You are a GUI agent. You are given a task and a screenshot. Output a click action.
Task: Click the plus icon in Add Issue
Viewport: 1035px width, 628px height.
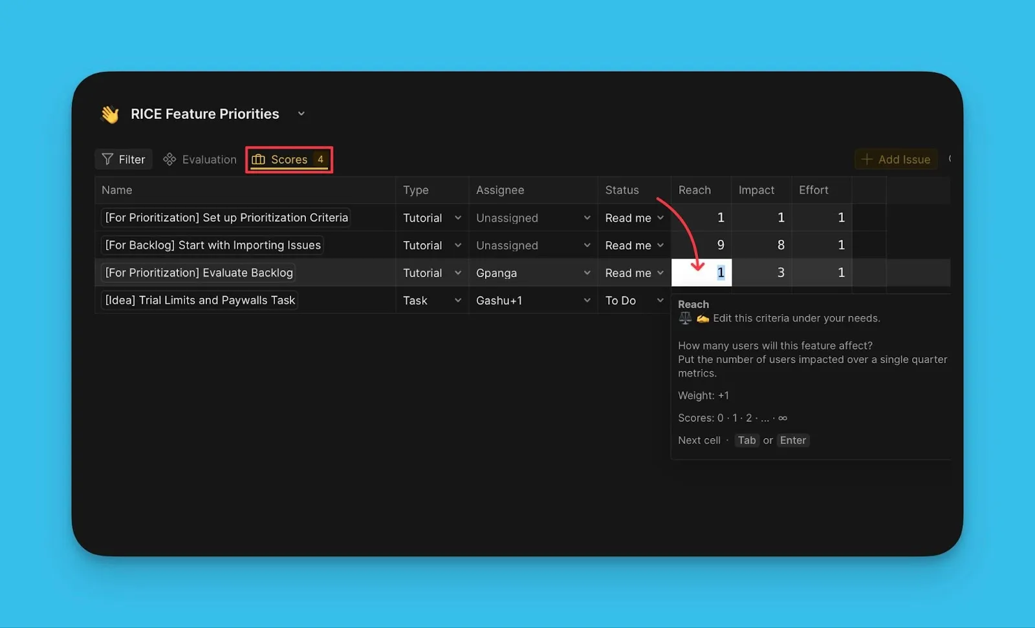(x=867, y=160)
